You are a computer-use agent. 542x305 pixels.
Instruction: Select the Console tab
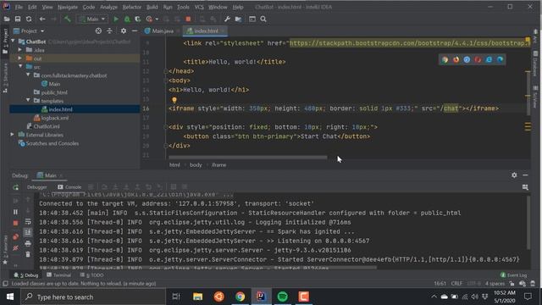click(x=69, y=187)
